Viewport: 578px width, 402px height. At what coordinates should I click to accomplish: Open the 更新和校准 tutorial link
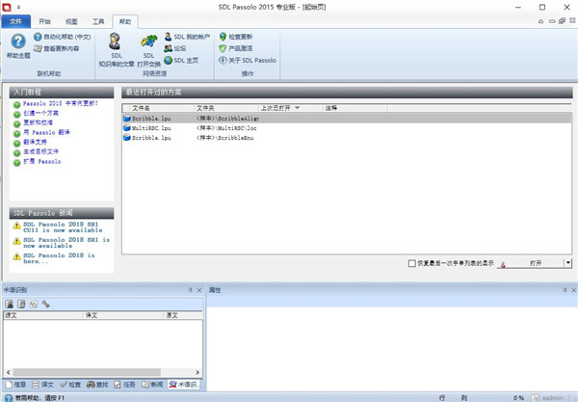tap(38, 122)
